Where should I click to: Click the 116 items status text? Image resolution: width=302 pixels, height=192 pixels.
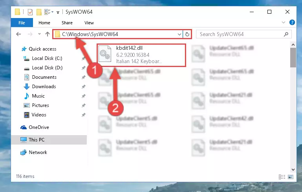coord(25,176)
